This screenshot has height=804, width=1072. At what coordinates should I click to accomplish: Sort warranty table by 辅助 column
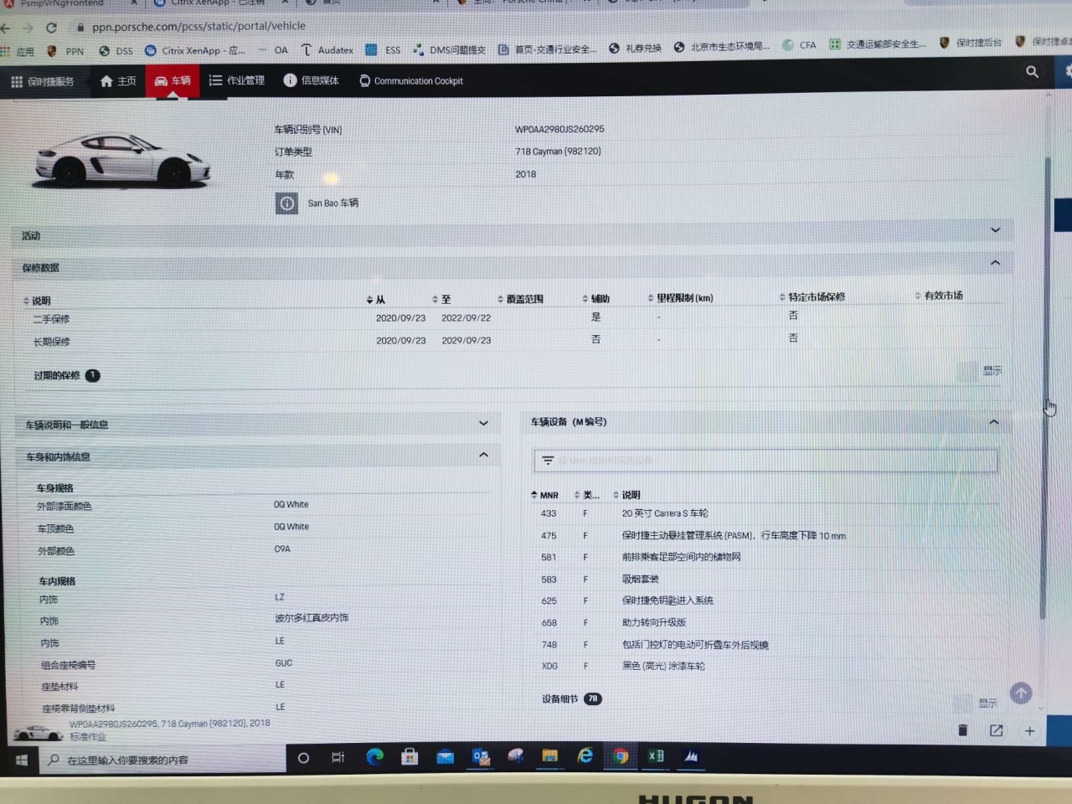point(595,299)
